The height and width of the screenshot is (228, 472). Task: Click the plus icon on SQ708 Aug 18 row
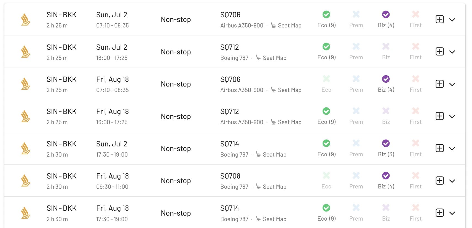pos(439,180)
